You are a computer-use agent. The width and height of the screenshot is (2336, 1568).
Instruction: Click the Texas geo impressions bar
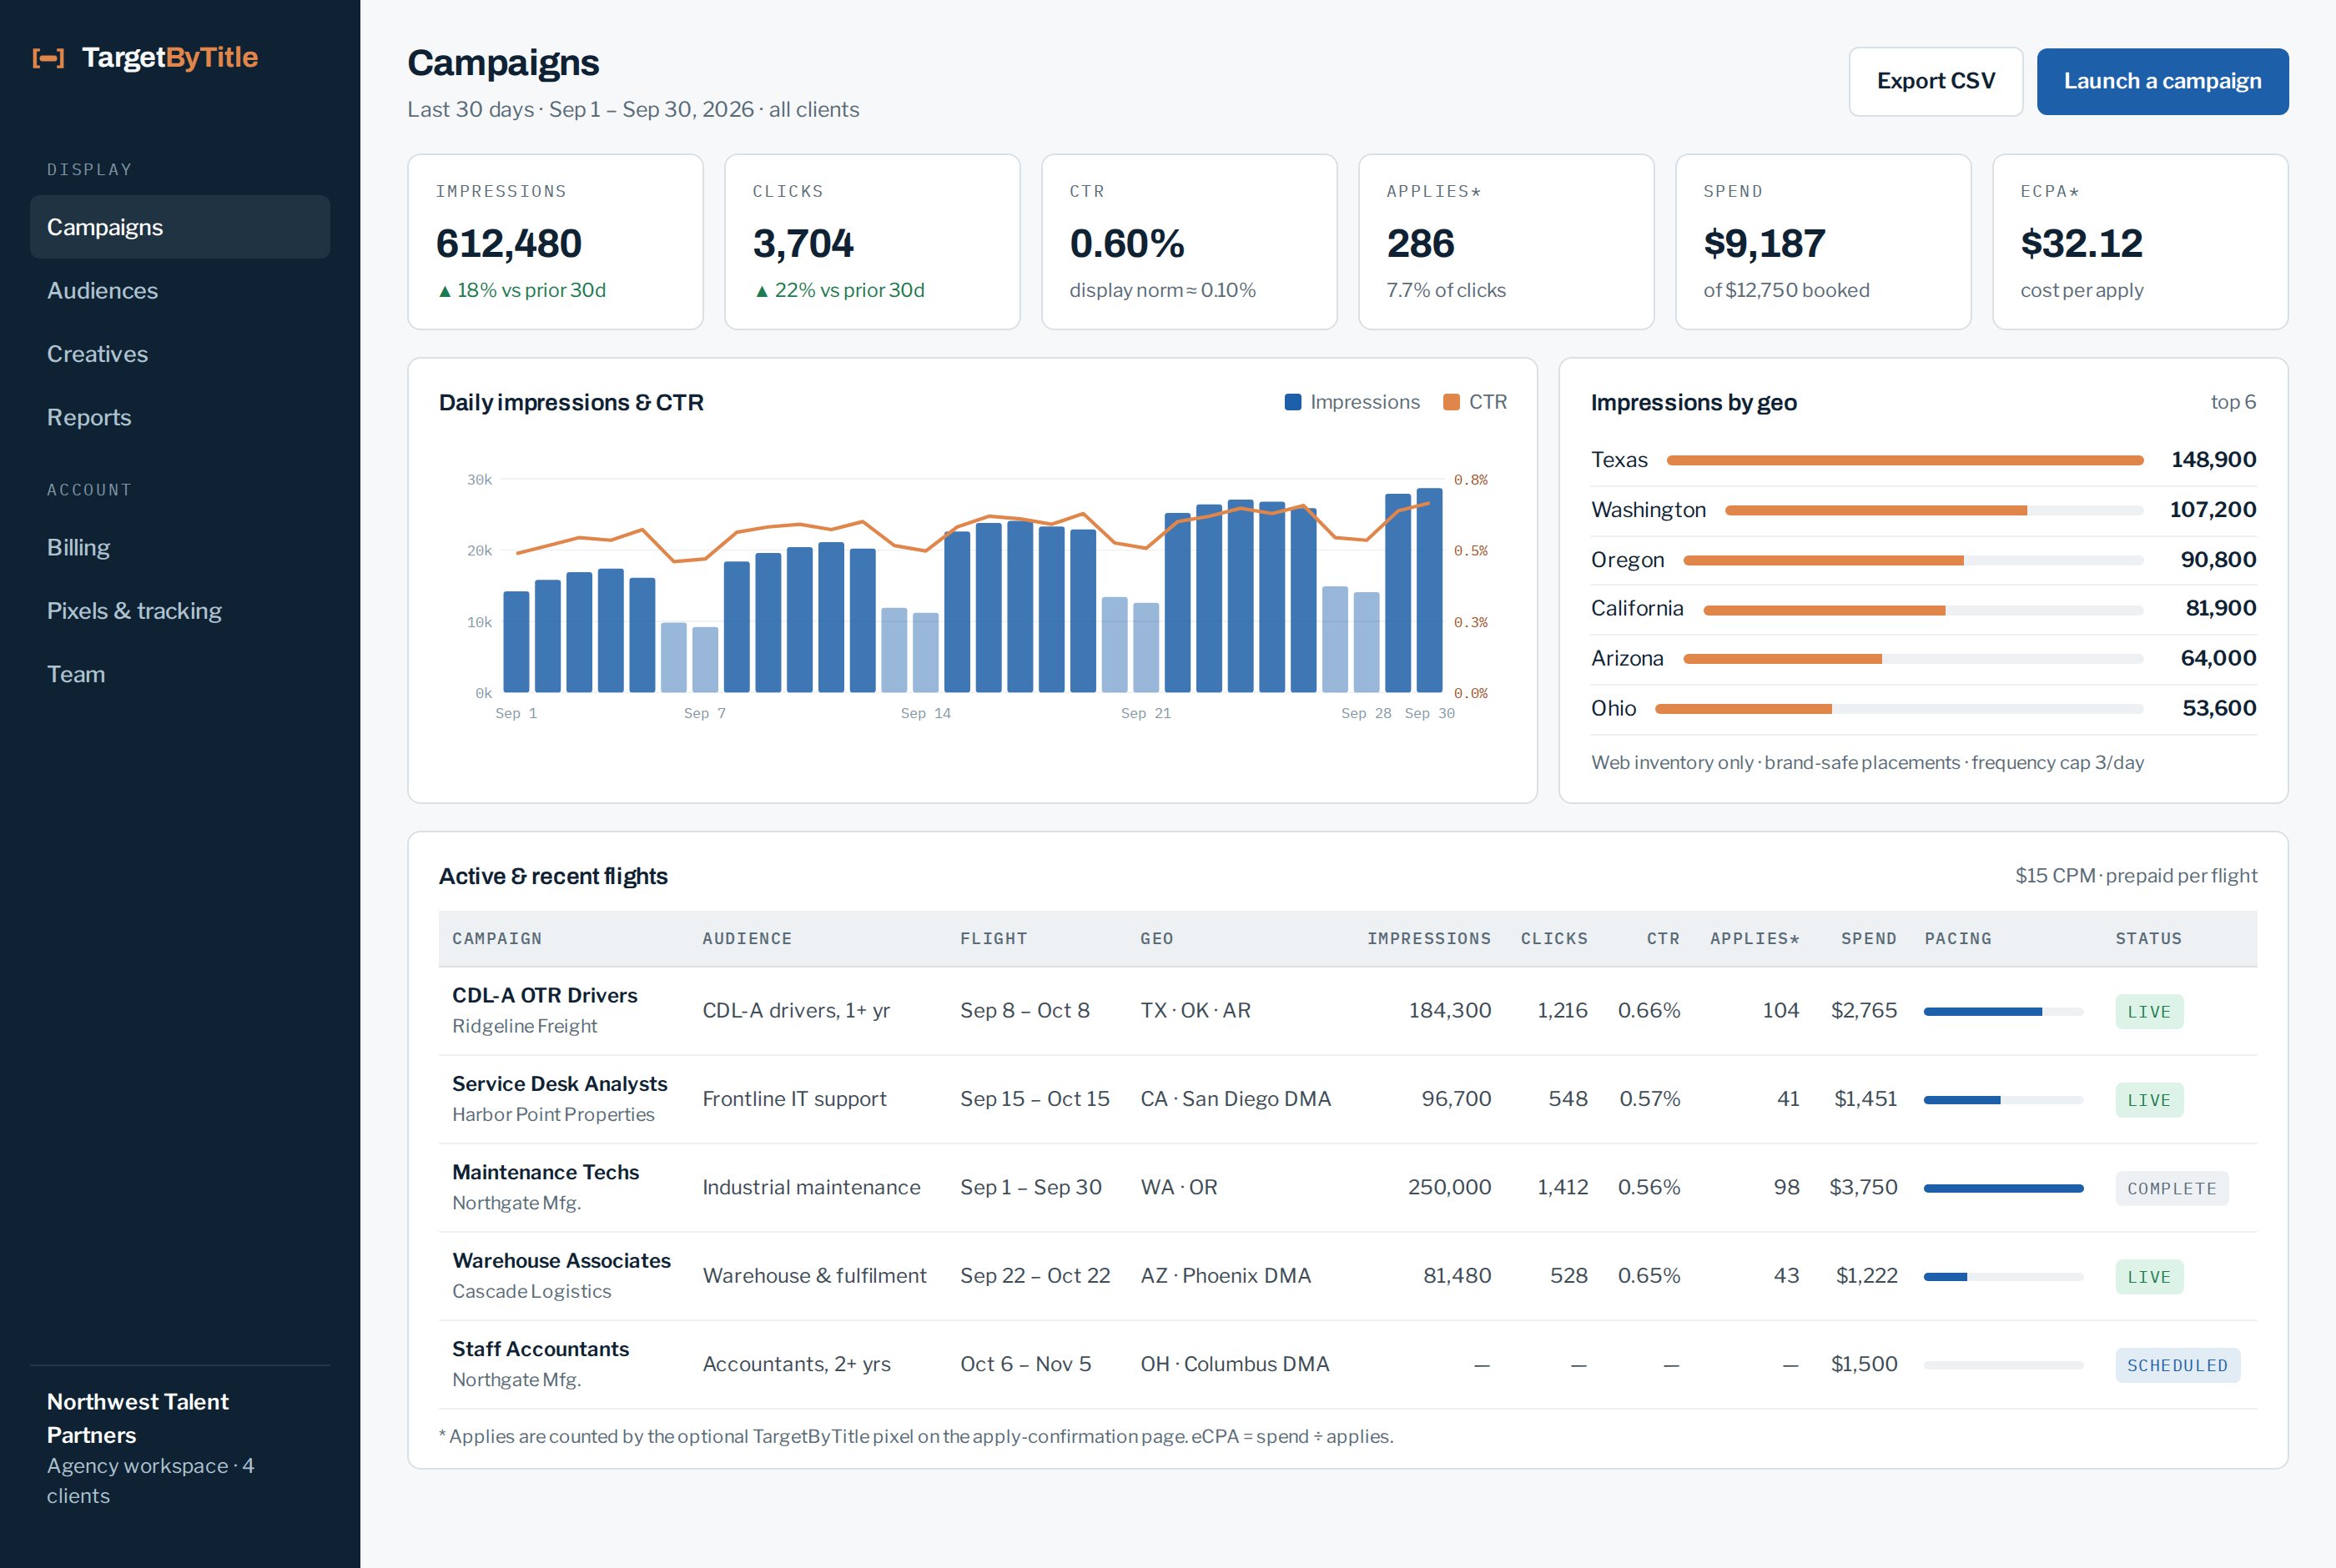(x=1905, y=460)
